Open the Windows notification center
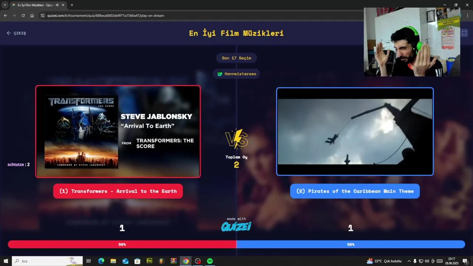 (465, 261)
